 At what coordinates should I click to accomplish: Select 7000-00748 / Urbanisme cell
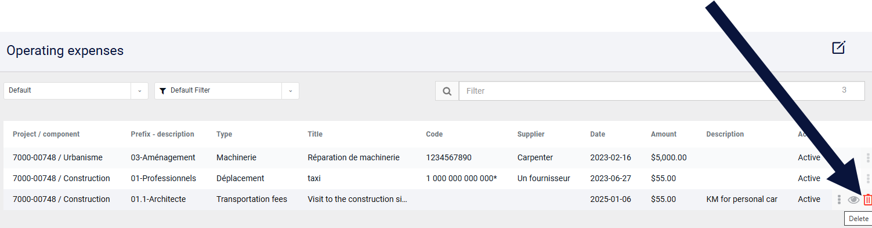(57, 157)
